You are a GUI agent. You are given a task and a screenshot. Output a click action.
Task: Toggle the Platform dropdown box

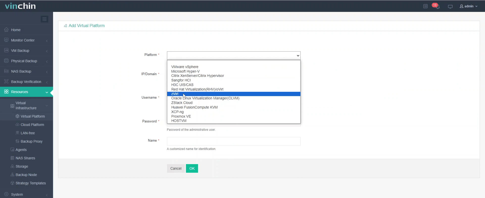tap(234, 55)
